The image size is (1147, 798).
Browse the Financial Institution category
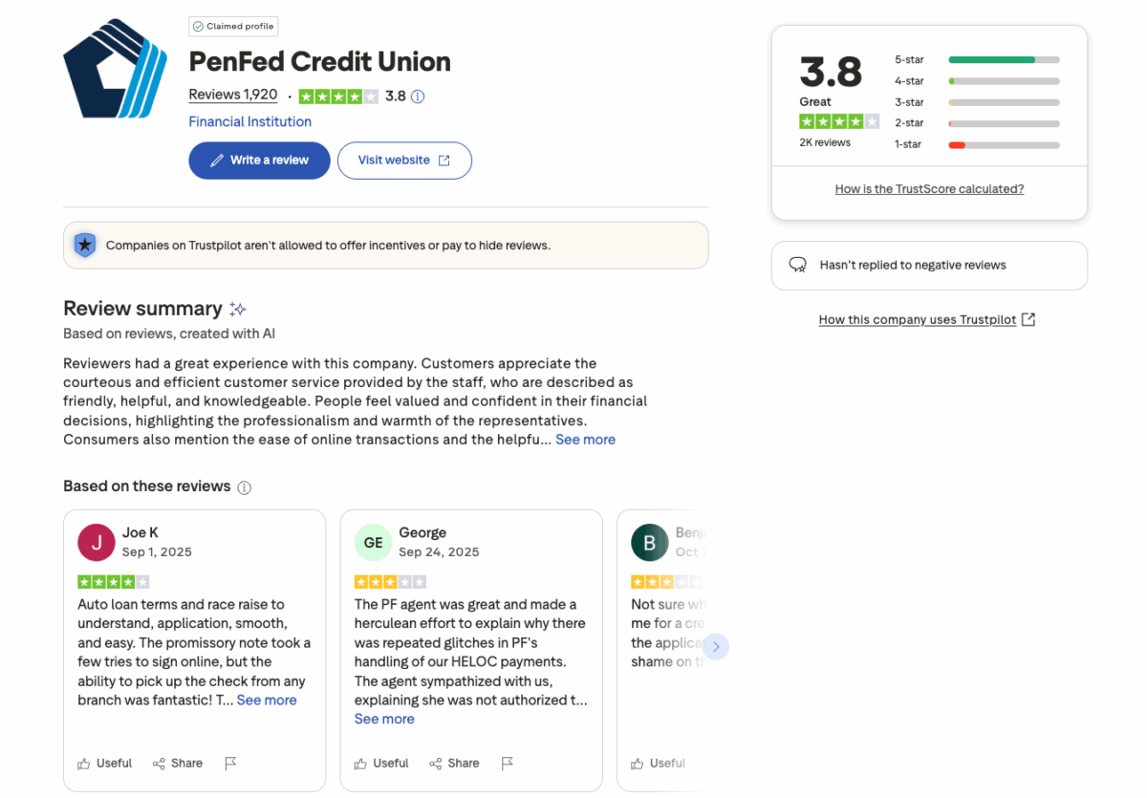pos(249,121)
